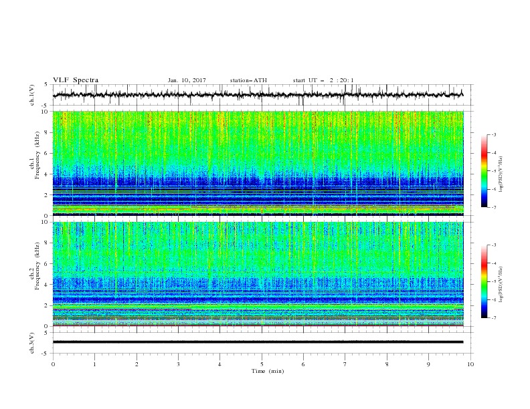The image size is (530, 409).
Task: Click the ch.1 colorbar "log(PSD)(V²/Hz)" label
Action: pyautogui.click(x=501, y=174)
